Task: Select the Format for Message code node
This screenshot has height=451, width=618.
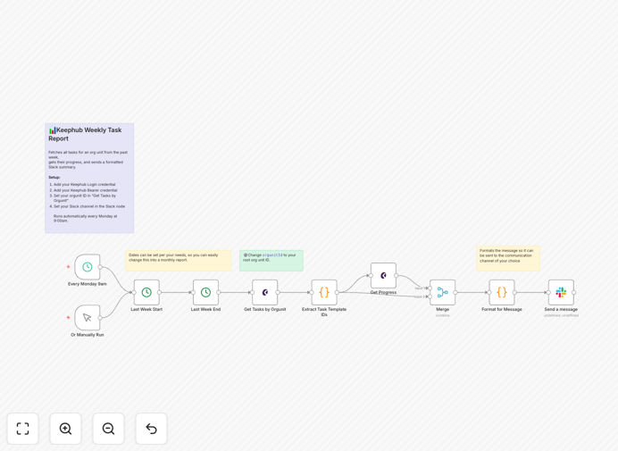Action: tap(502, 293)
